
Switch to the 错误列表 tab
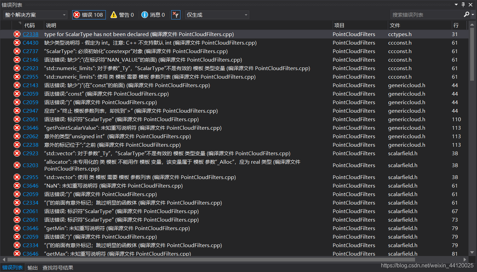pos(13,268)
